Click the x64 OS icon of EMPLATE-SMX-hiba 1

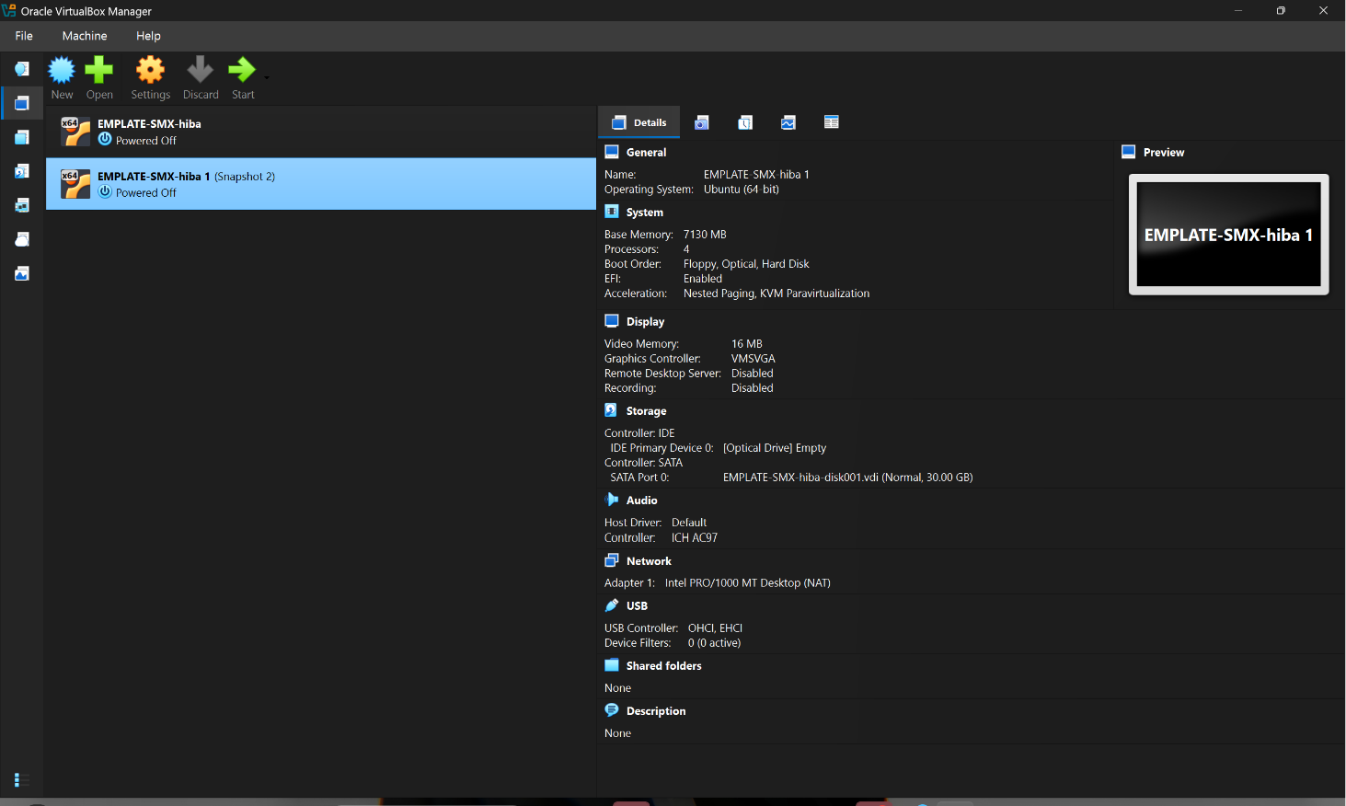(75, 184)
